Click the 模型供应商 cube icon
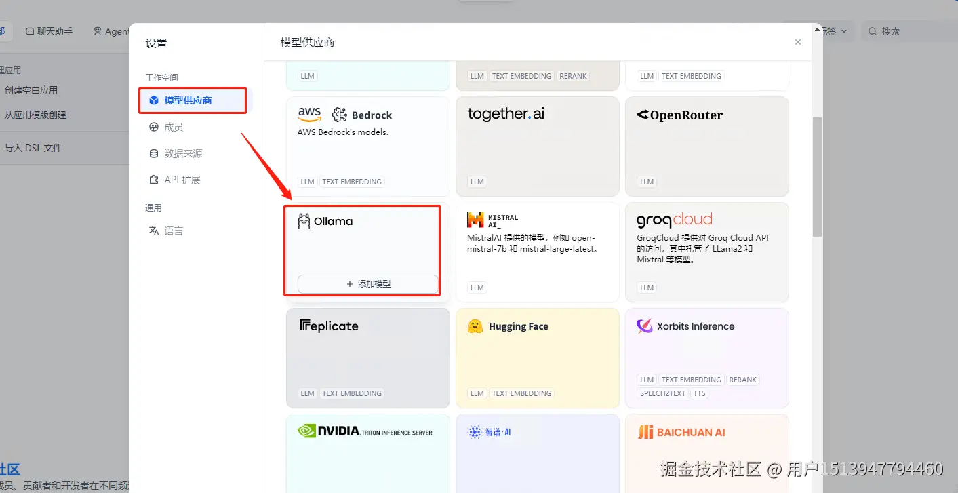958x493 pixels. [x=154, y=100]
